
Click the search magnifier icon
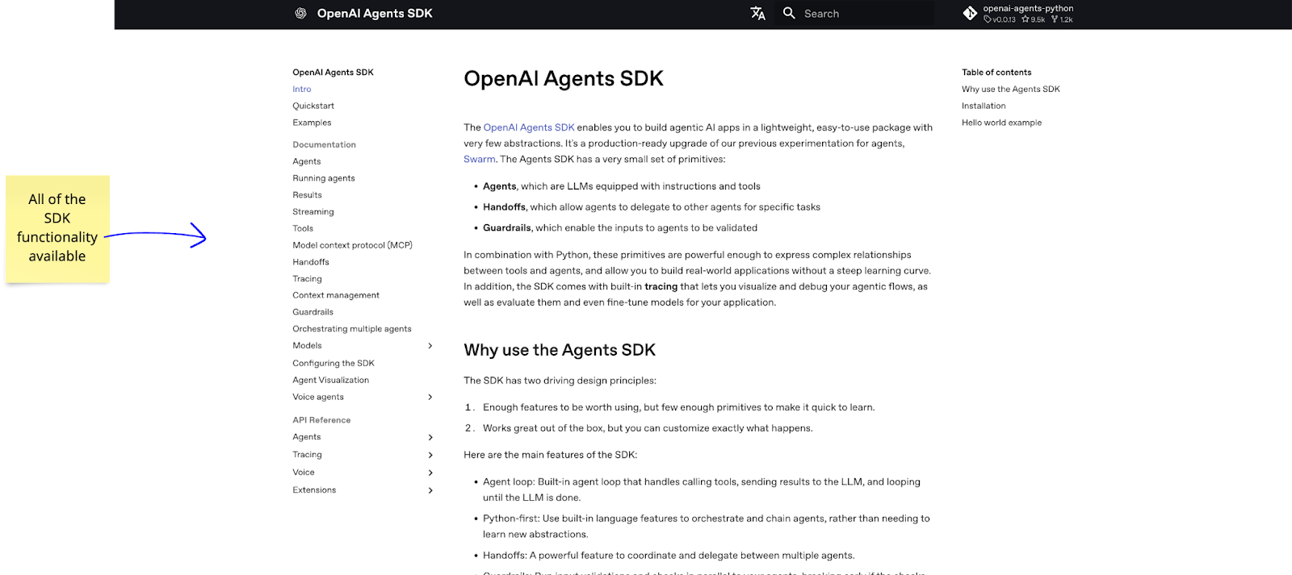(x=789, y=14)
